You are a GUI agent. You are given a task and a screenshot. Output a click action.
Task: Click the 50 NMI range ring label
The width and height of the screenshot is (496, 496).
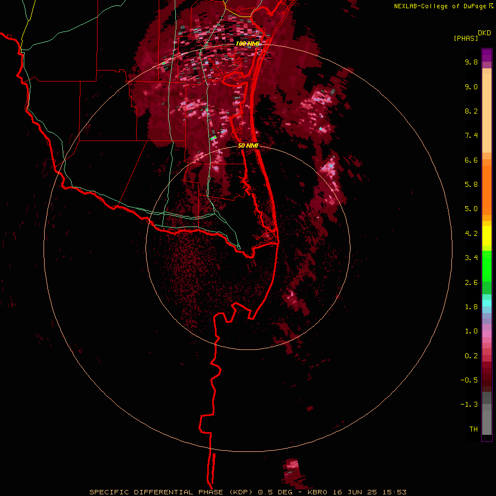248,145
